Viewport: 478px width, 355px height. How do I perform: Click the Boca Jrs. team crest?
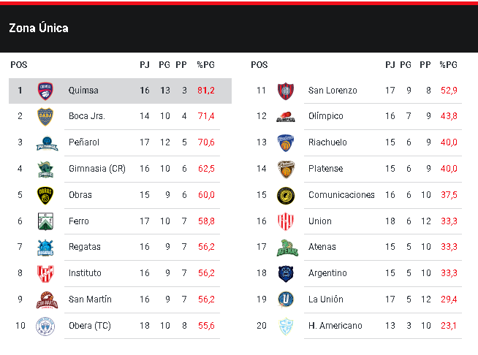tap(46, 116)
